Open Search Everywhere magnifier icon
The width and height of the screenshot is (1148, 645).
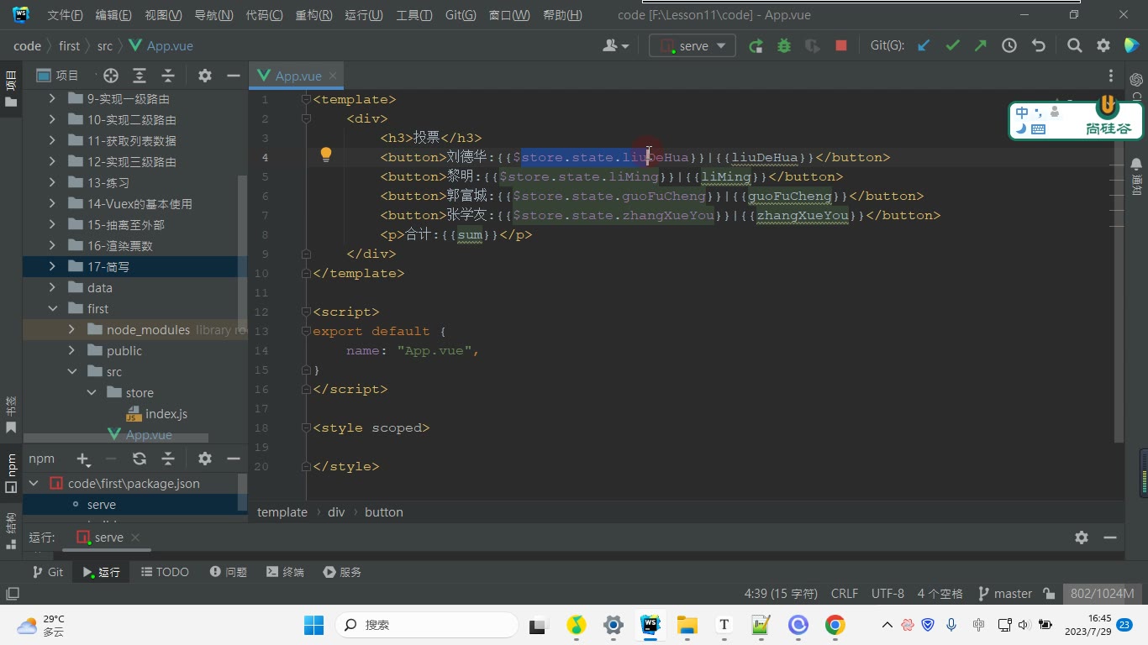tap(1075, 46)
